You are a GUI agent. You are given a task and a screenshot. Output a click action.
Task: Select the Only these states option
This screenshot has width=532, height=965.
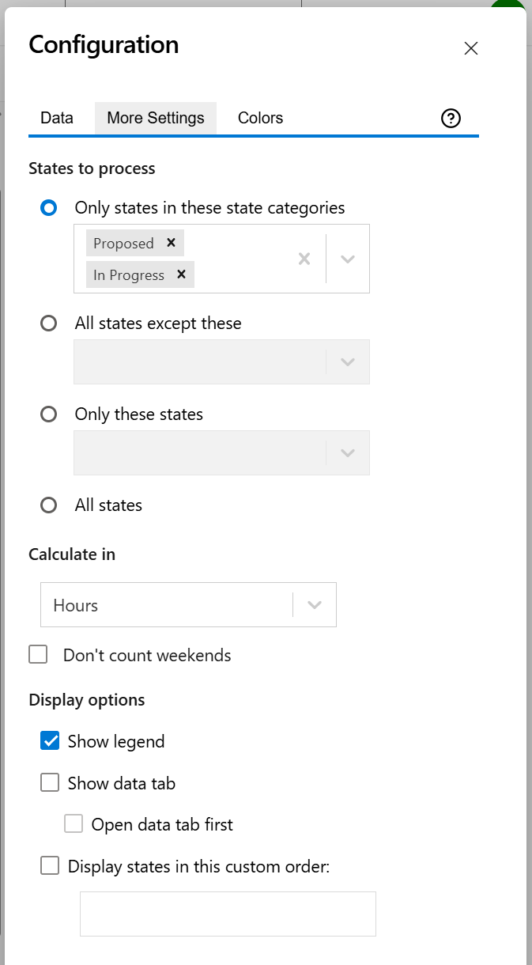(48, 414)
